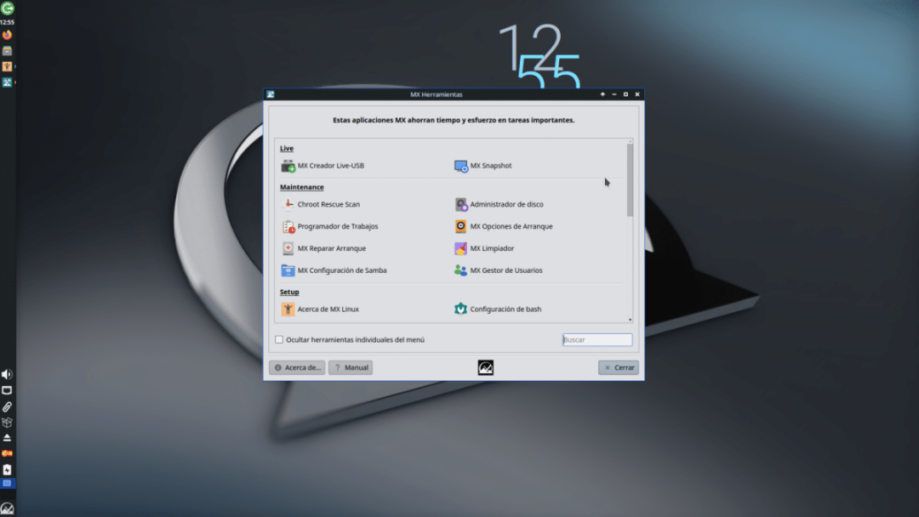The height and width of the screenshot is (517, 919).
Task: Click the scrollbar down arrow
Action: point(630,320)
